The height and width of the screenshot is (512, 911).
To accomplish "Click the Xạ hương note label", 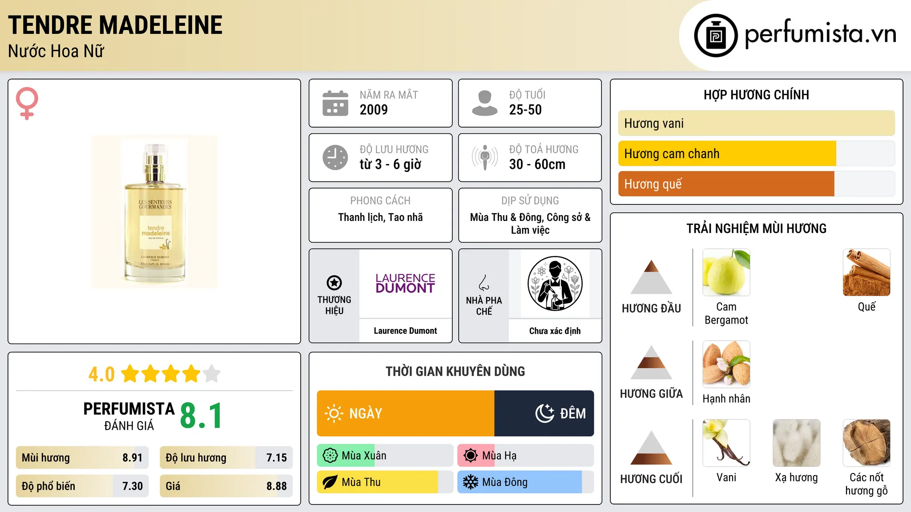I will pyautogui.click(x=797, y=477).
